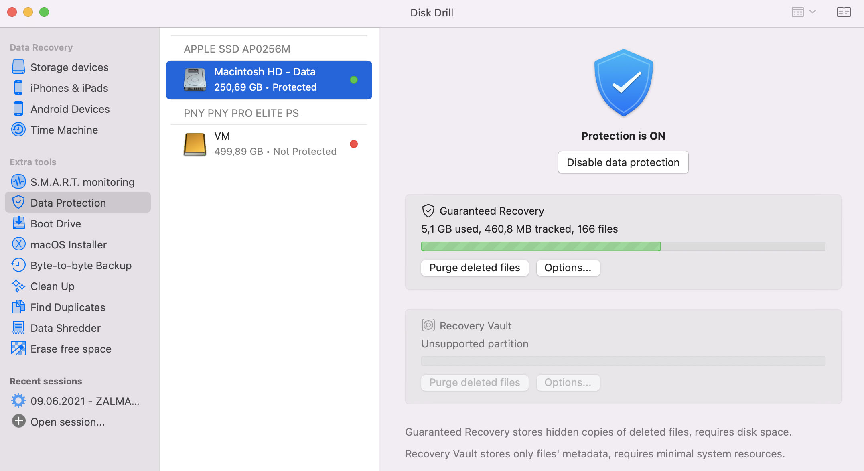Click the Android Devices tablet icon
Viewport: 864px width, 471px height.
(18, 109)
